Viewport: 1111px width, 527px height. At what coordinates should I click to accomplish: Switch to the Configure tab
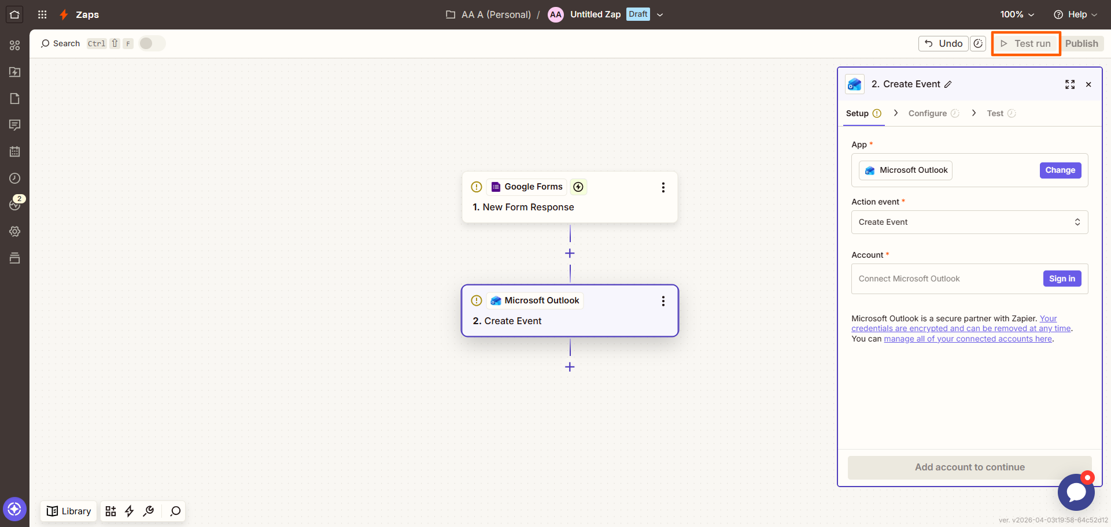pyautogui.click(x=933, y=113)
